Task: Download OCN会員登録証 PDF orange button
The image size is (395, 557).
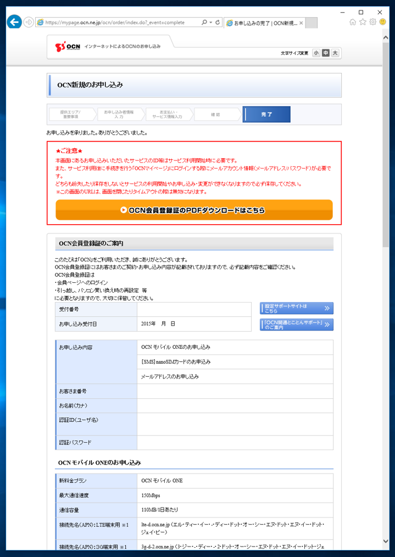Action: click(194, 210)
